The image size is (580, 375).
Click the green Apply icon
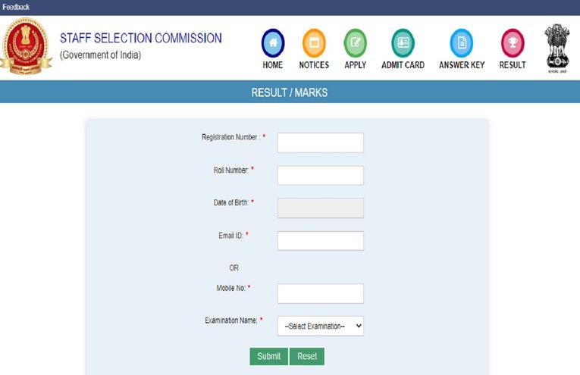[355, 42]
